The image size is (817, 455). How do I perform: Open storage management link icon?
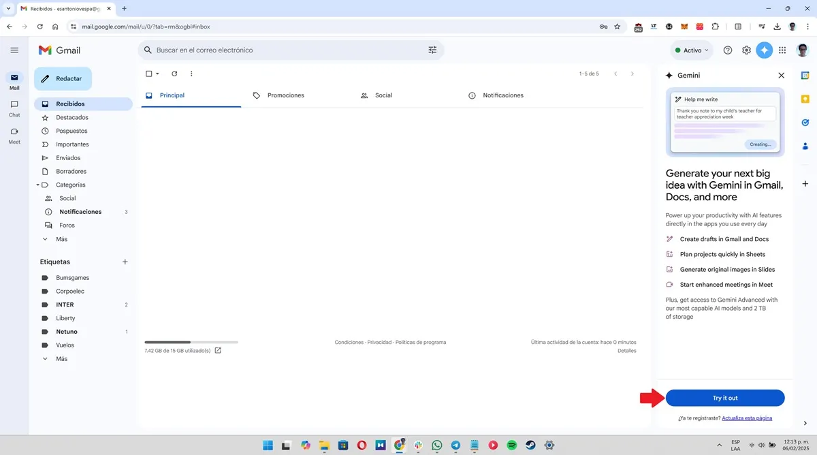click(x=218, y=351)
